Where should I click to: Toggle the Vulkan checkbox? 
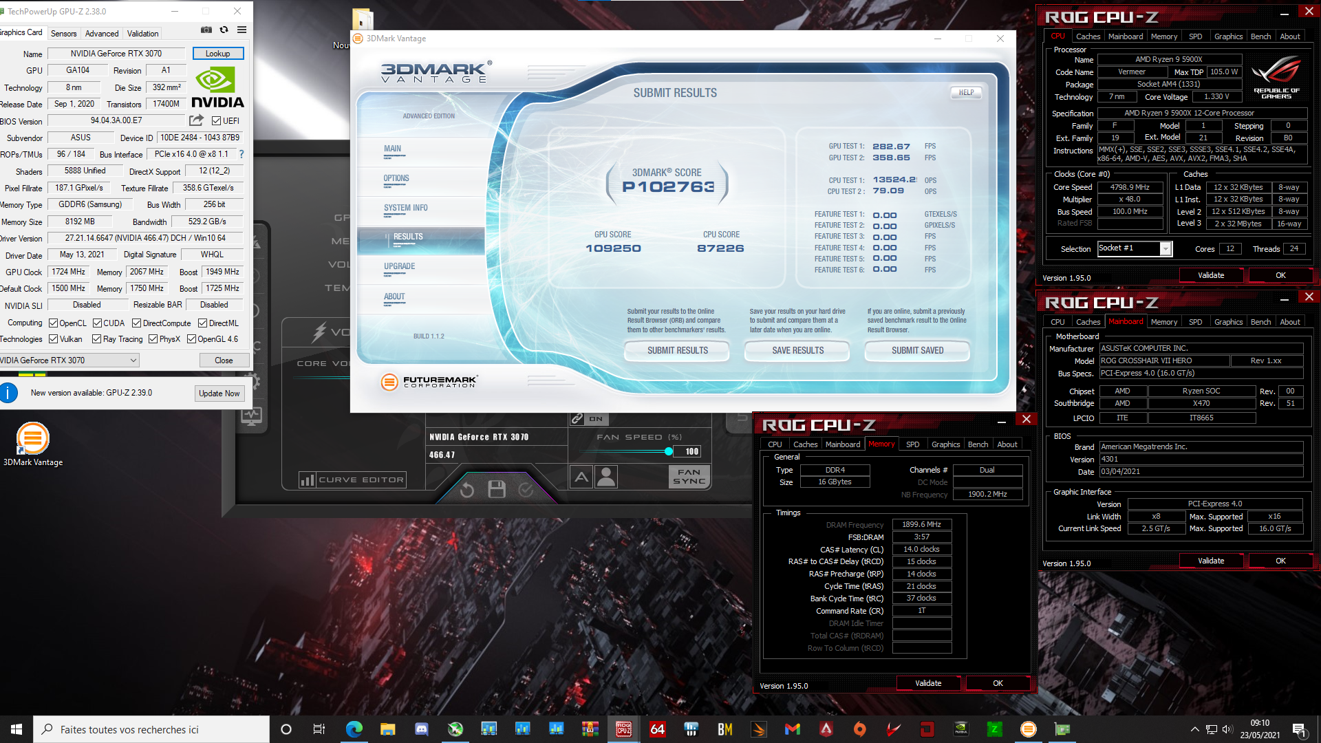coord(53,339)
